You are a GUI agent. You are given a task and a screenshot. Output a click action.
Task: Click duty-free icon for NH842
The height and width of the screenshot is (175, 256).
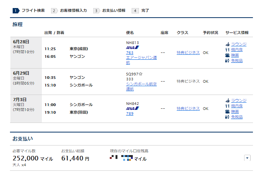tap(228, 117)
